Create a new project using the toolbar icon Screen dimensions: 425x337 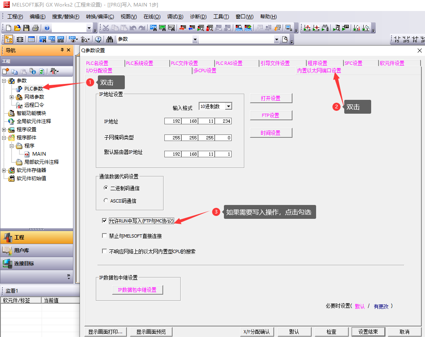[7, 28]
